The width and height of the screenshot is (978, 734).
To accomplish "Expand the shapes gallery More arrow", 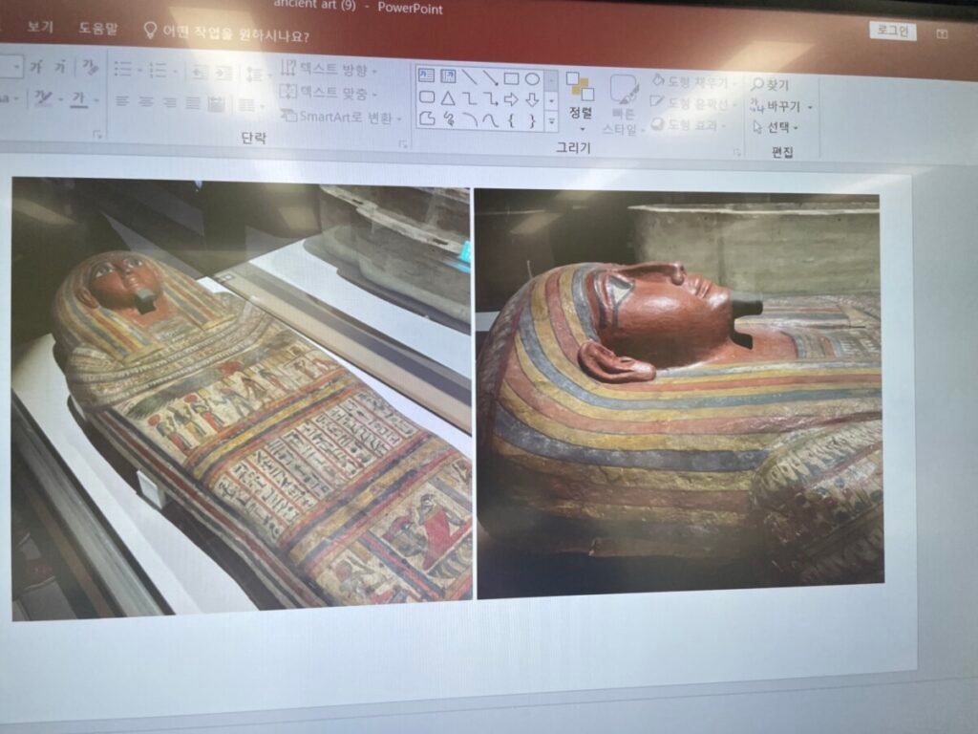I will pyautogui.click(x=551, y=121).
